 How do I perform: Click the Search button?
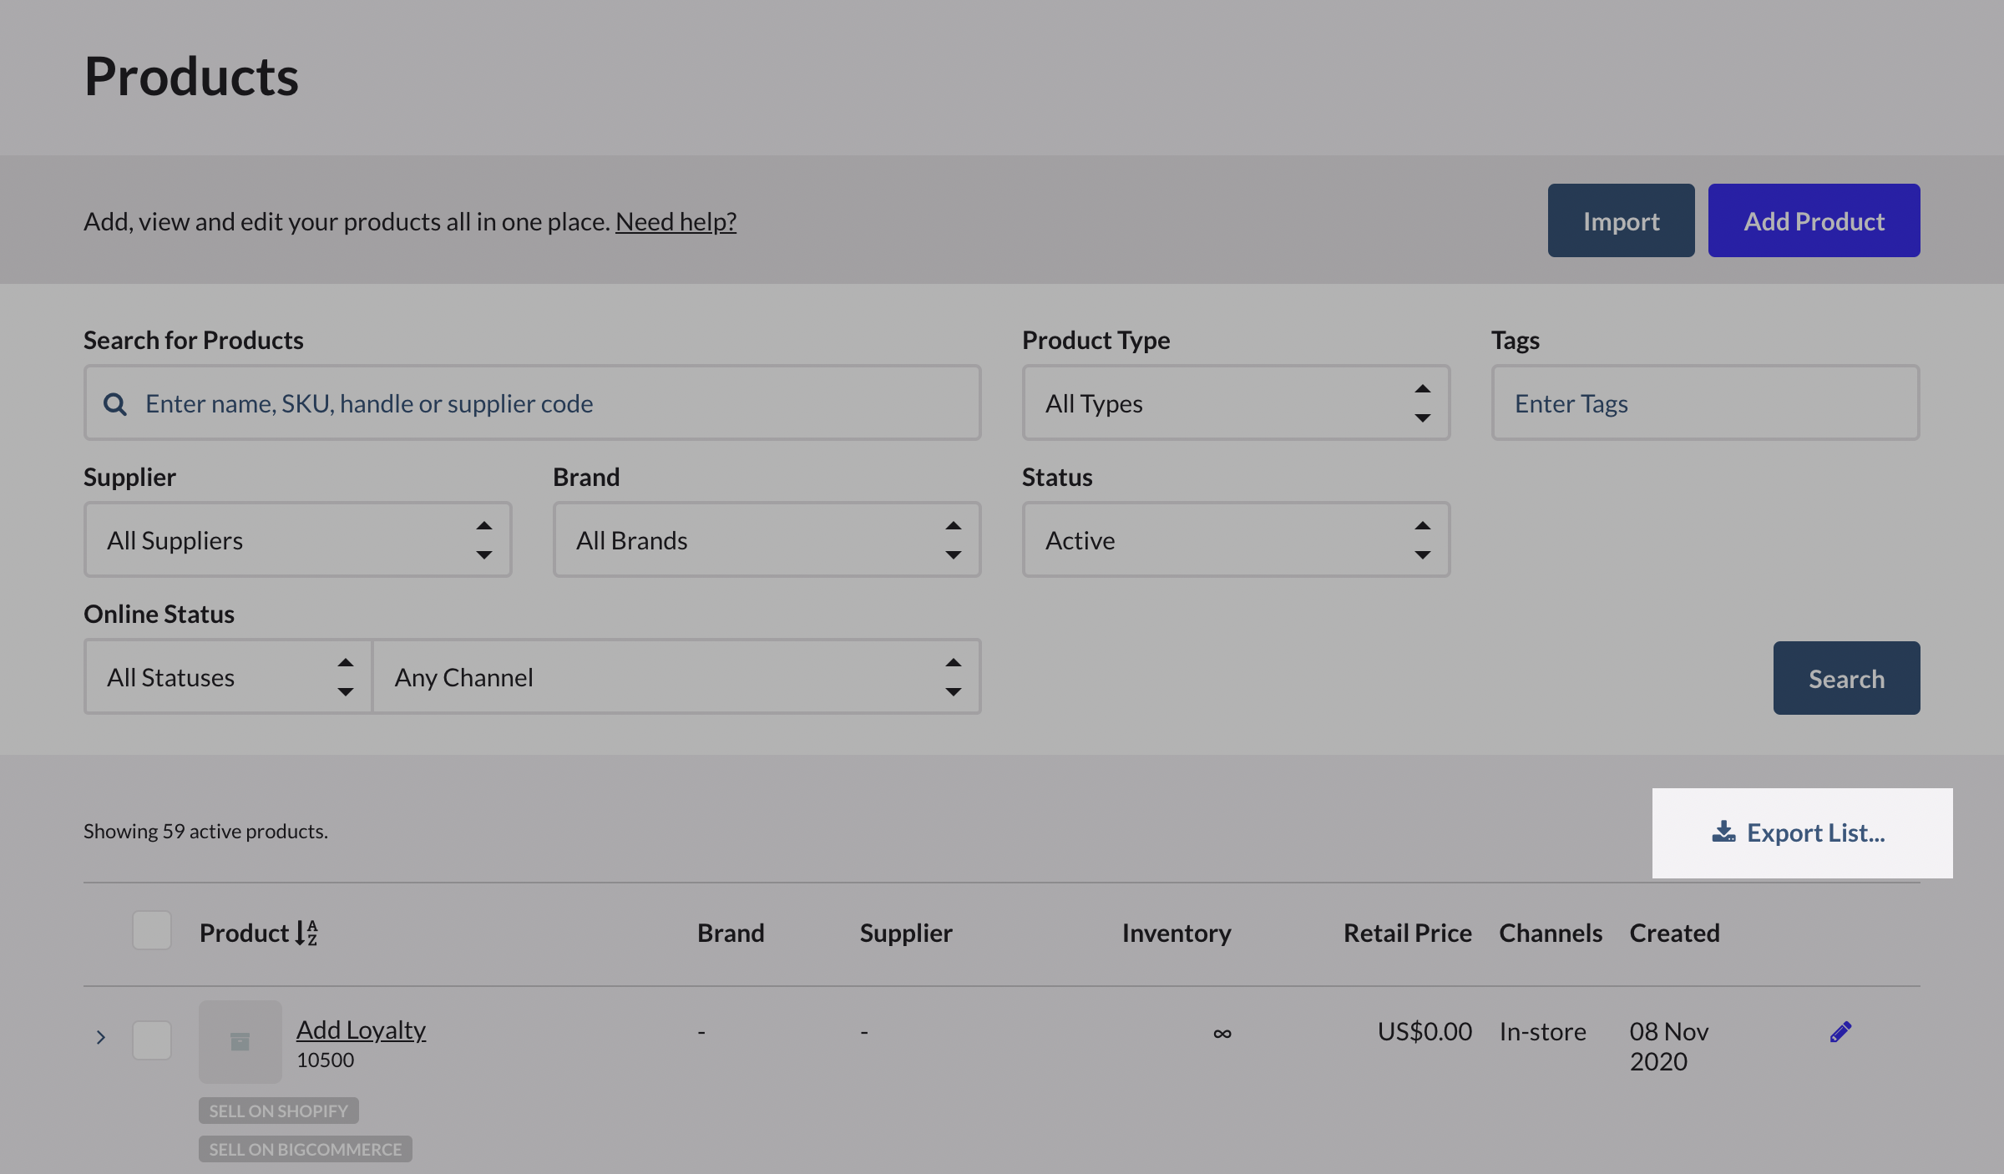tap(1845, 677)
